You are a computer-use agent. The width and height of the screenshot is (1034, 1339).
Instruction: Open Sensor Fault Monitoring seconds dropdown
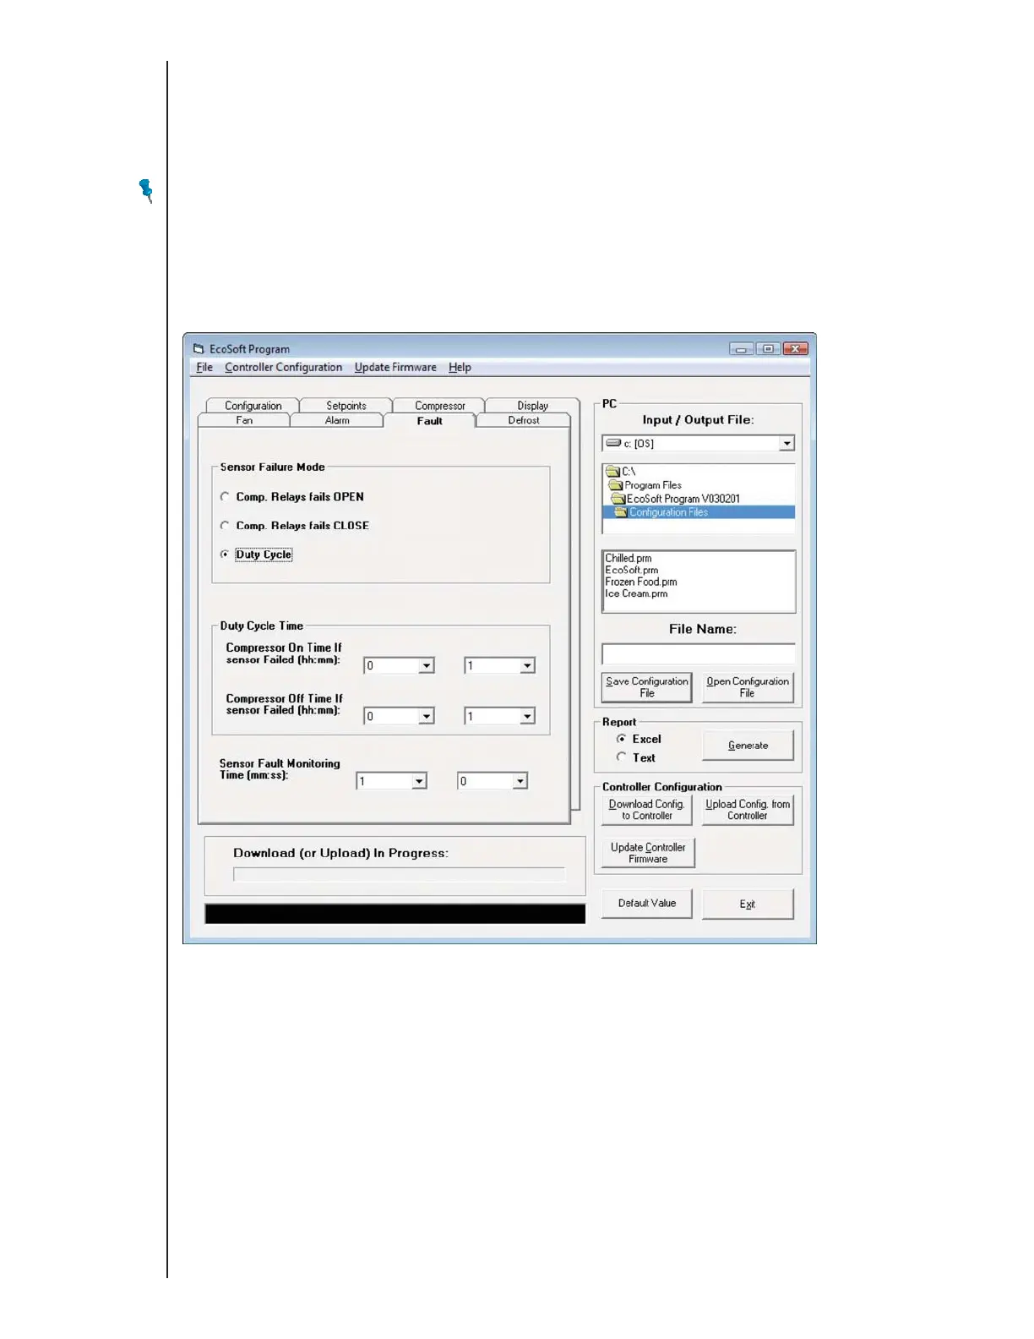pos(520,782)
